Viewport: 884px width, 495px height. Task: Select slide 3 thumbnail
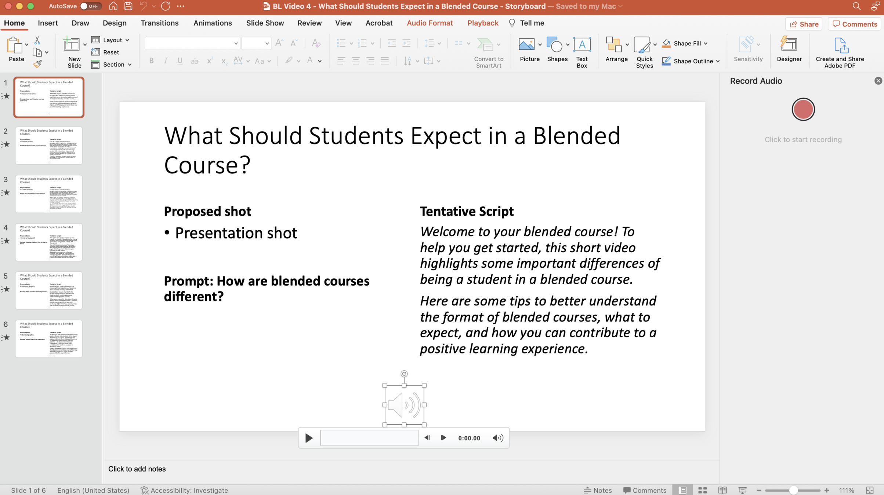[x=49, y=194]
